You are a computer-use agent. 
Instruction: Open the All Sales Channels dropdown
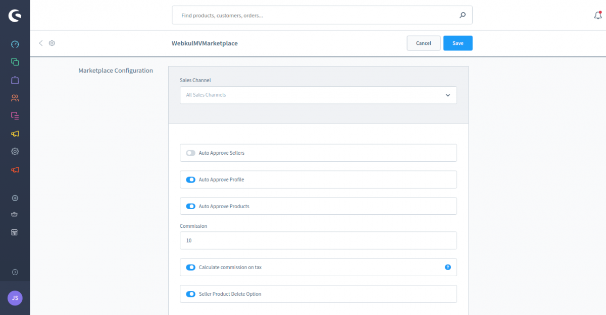coord(318,95)
